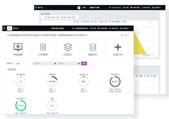Toggle the orange legend series in back chart
Screen dimensions: 169x119
101,22
